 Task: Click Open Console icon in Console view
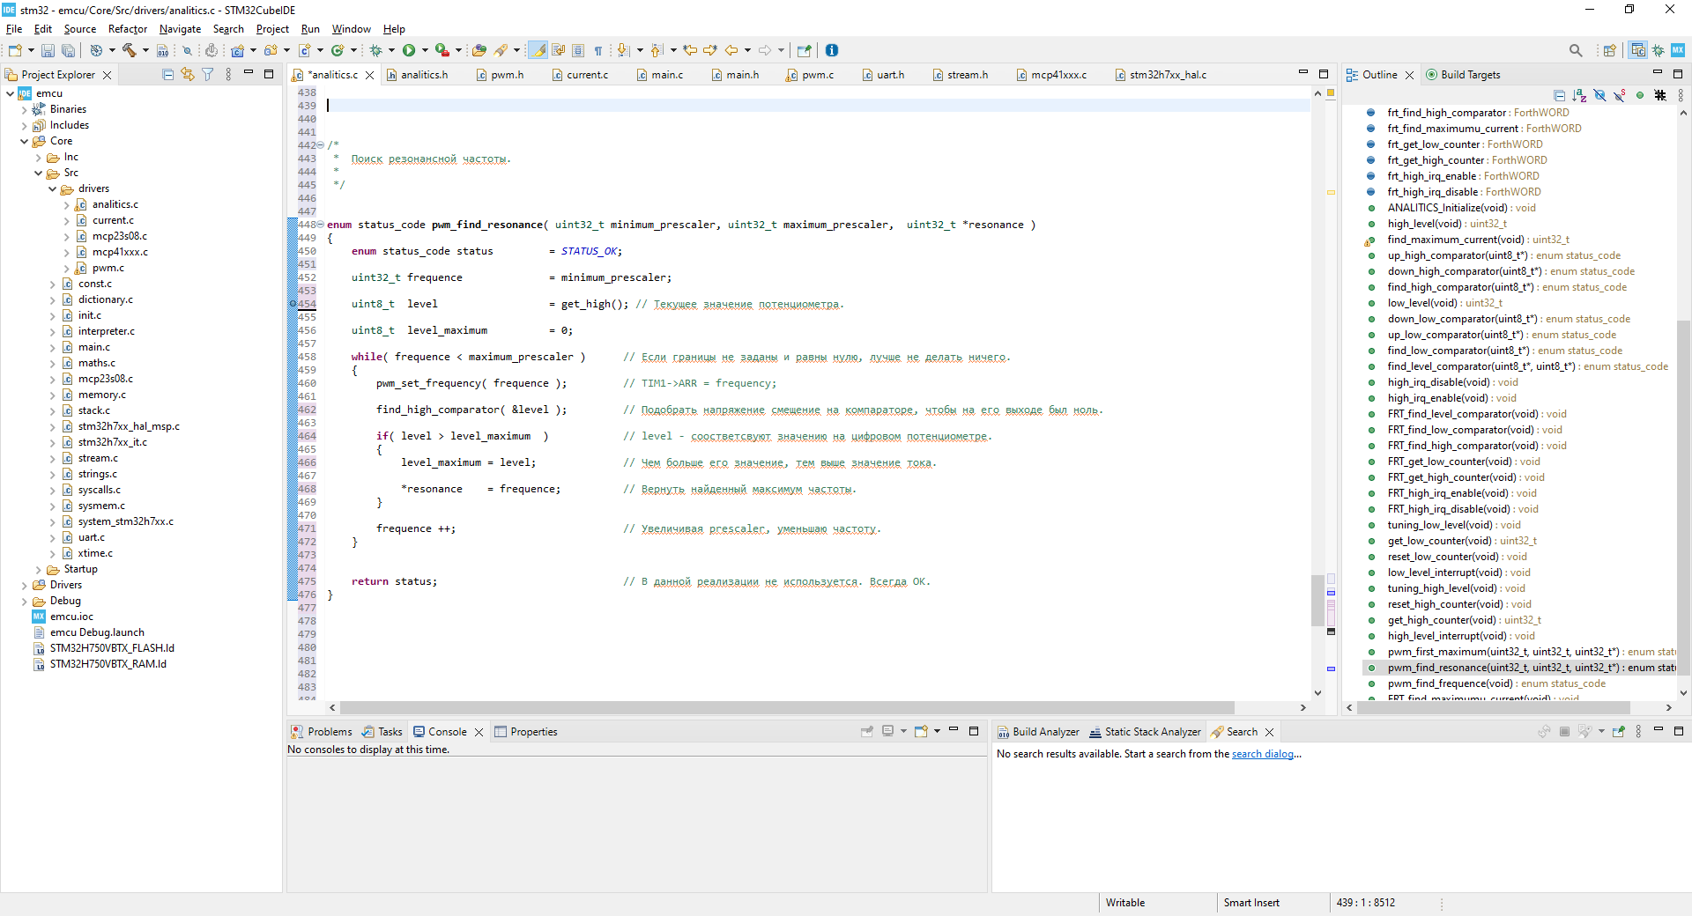(x=921, y=732)
